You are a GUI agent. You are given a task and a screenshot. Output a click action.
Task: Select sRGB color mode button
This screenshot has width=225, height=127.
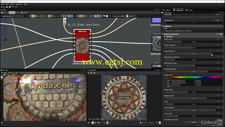(x=168, y=81)
